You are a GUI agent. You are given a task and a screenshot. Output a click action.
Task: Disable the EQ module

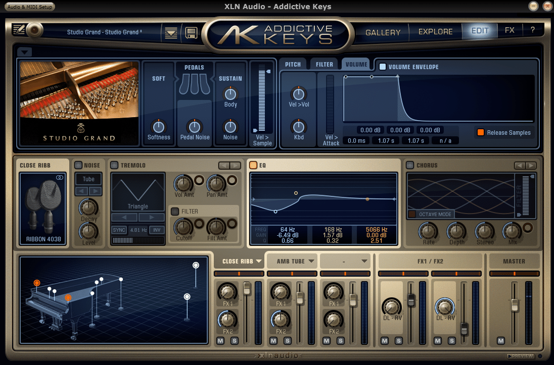tap(253, 165)
